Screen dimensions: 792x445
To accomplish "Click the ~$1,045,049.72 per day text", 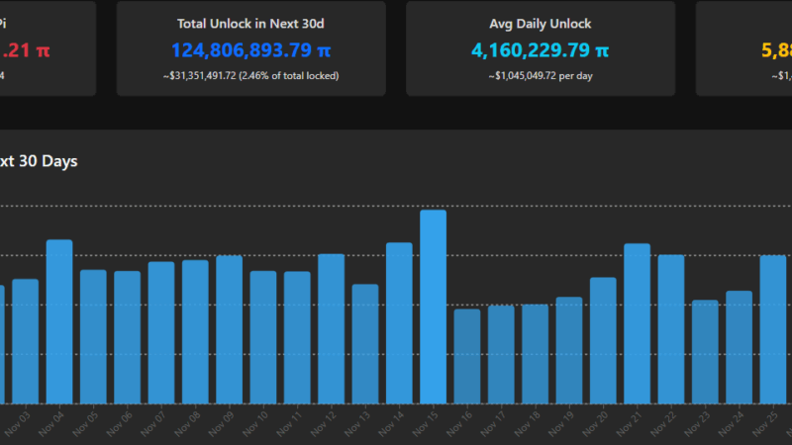I will tap(541, 76).
